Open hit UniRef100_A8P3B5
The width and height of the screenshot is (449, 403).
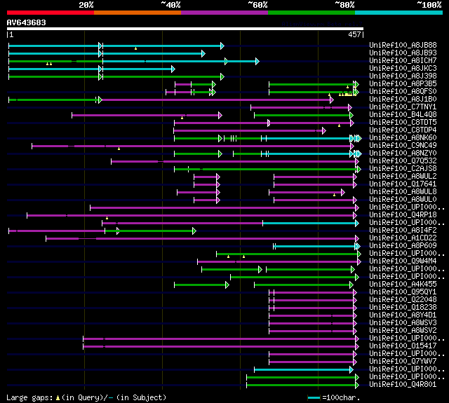click(x=403, y=83)
